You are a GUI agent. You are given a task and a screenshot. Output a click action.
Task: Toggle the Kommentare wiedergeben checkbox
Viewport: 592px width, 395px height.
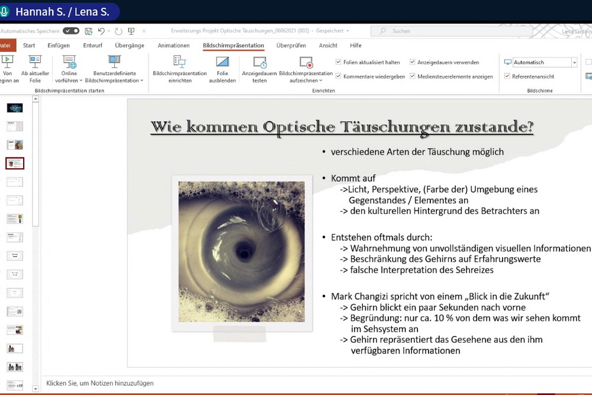coord(338,76)
